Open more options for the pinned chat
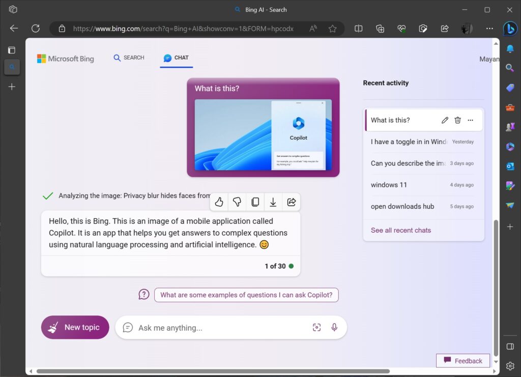521x377 pixels. 470,120
